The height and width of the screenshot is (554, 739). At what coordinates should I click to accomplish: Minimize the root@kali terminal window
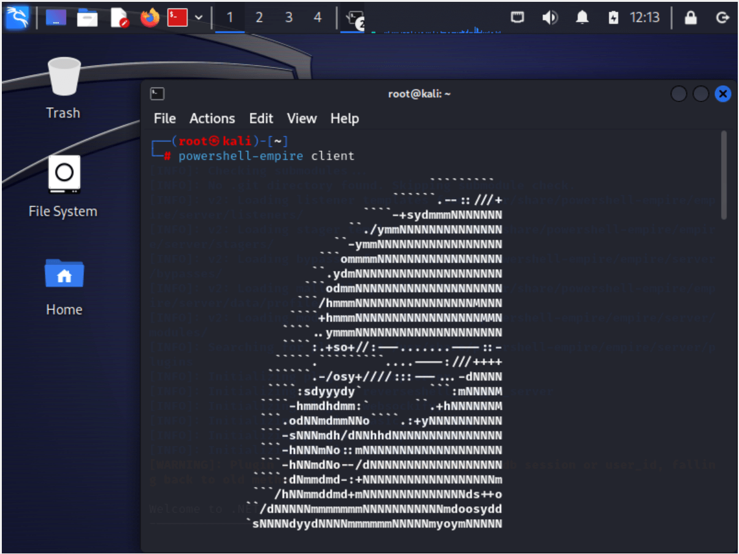point(679,94)
